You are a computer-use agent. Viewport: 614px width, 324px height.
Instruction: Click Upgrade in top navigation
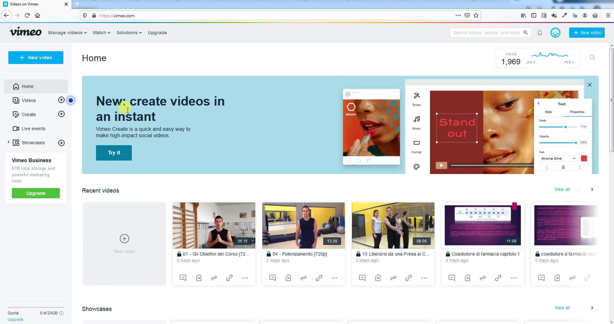(x=157, y=33)
